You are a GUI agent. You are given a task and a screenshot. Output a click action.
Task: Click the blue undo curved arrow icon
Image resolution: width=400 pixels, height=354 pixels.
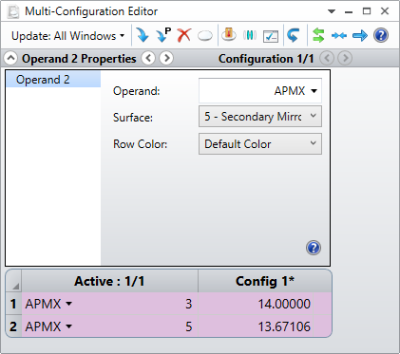294,35
